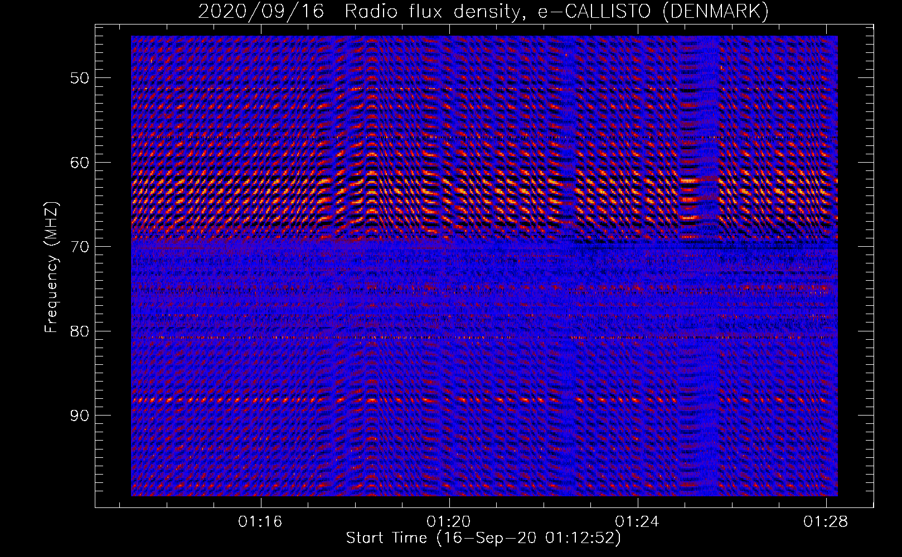Click the y-axis tick label '90'
This screenshot has width=902, height=557.
[x=79, y=416]
